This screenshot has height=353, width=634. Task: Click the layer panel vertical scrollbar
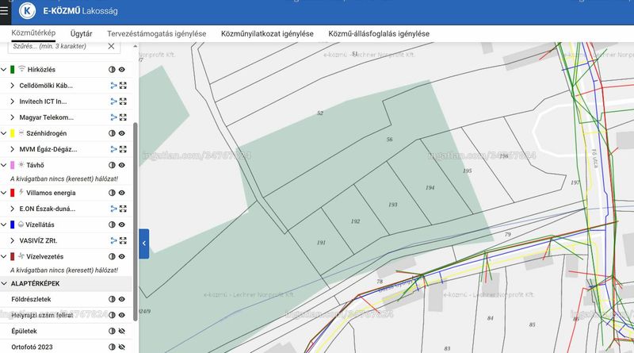click(135, 222)
